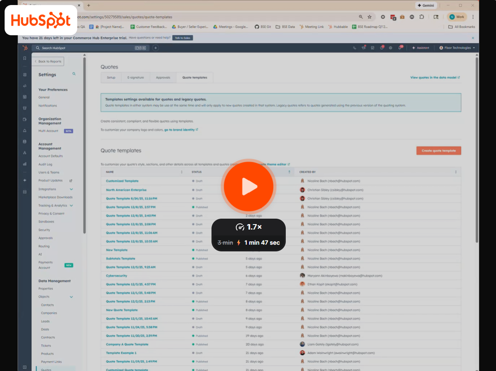Open the North American Enterprise template link

pyautogui.click(x=126, y=190)
